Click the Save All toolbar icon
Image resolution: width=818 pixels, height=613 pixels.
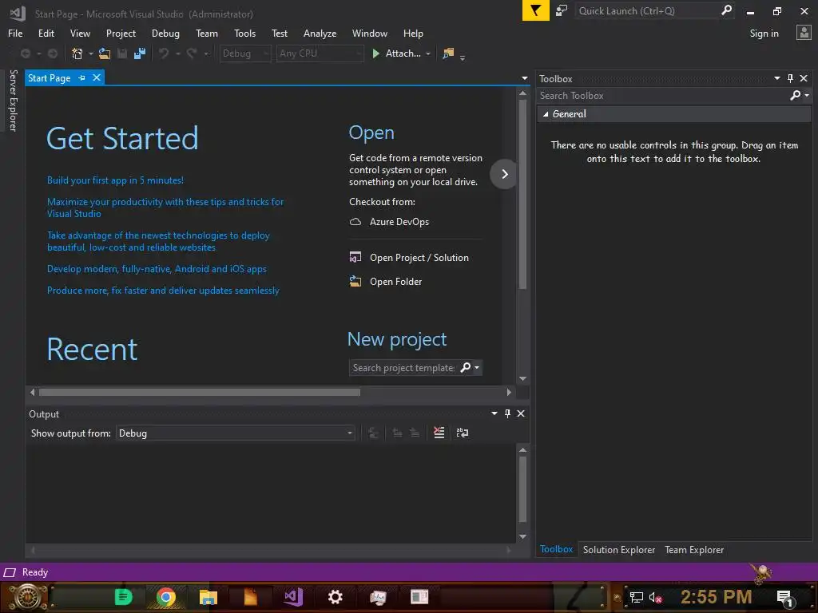point(140,53)
